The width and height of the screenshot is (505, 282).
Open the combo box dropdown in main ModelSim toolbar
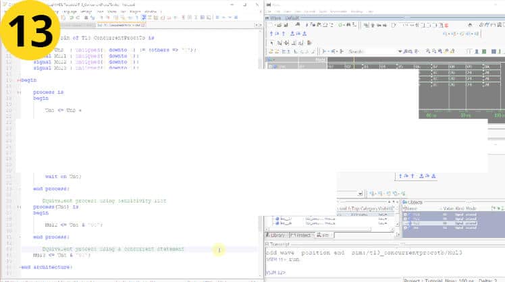pos(360,194)
